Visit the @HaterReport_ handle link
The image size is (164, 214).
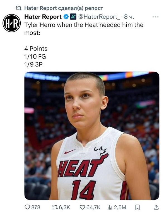click(x=99, y=17)
